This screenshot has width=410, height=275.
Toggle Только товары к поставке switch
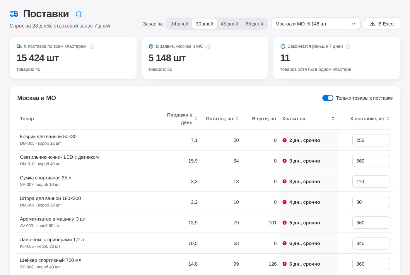[328, 98]
